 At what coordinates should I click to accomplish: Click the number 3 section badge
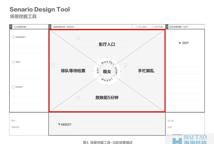167,27
